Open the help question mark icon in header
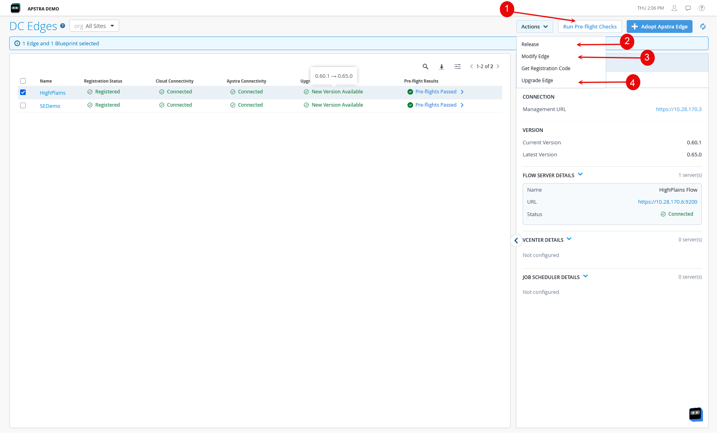 click(702, 8)
